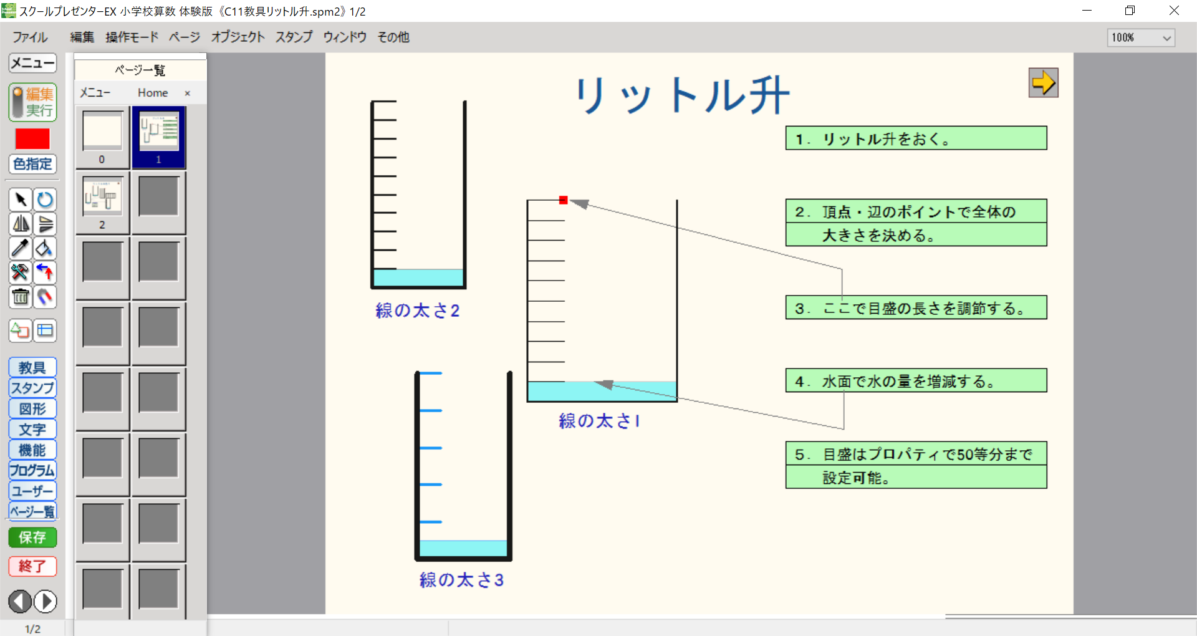Go to previous page with left arrow
1197x636 pixels.
pyautogui.click(x=20, y=602)
